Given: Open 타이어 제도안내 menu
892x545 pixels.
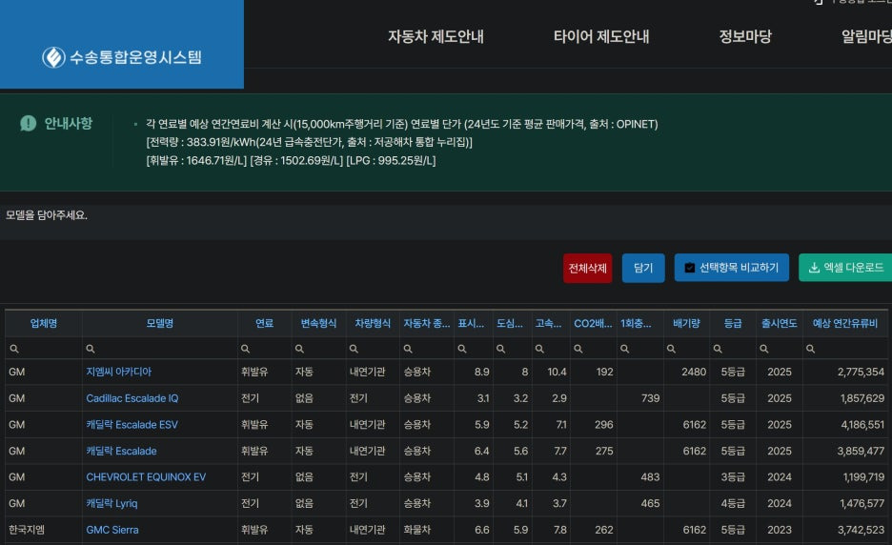Looking at the screenshot, I should point(601,36).
